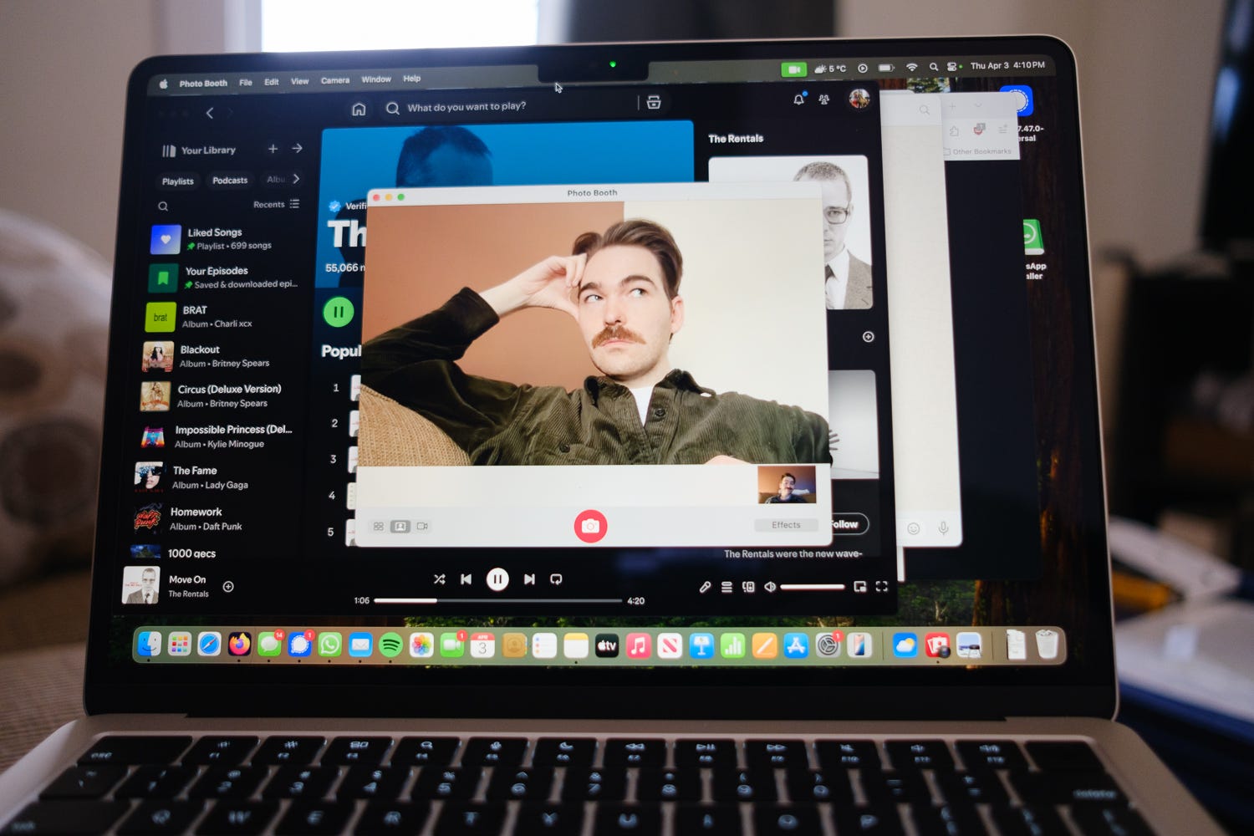Open the Recents sort dropdown
This screenshot has height=836, width=1254.
[x=276, y=204]
